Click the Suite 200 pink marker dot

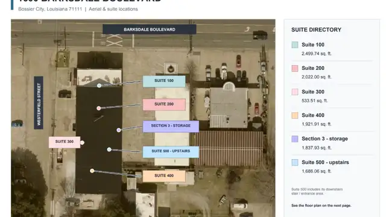[x=99, y=108]
